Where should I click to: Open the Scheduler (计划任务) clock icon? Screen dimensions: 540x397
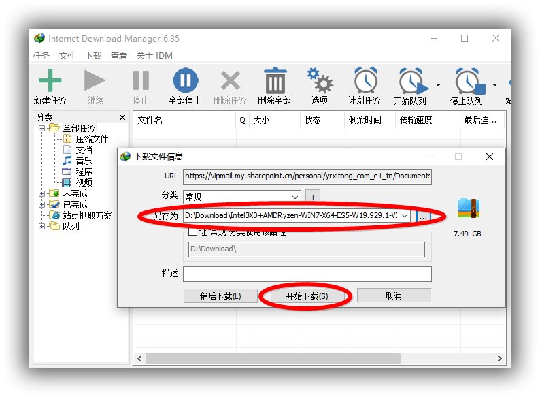click(x=365, y=80)
